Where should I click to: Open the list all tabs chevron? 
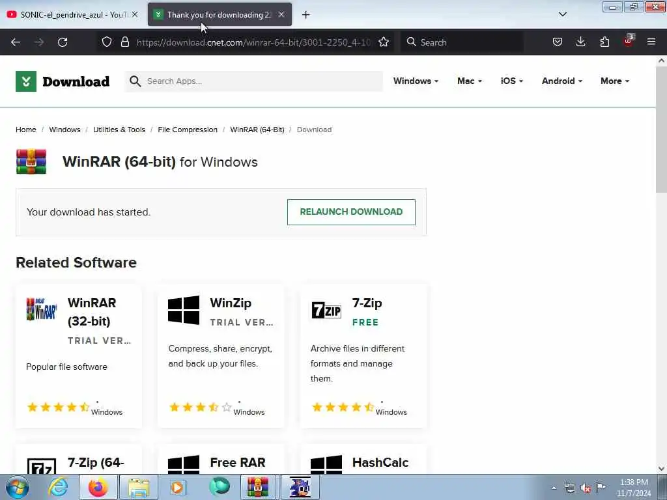pos(562,14)
